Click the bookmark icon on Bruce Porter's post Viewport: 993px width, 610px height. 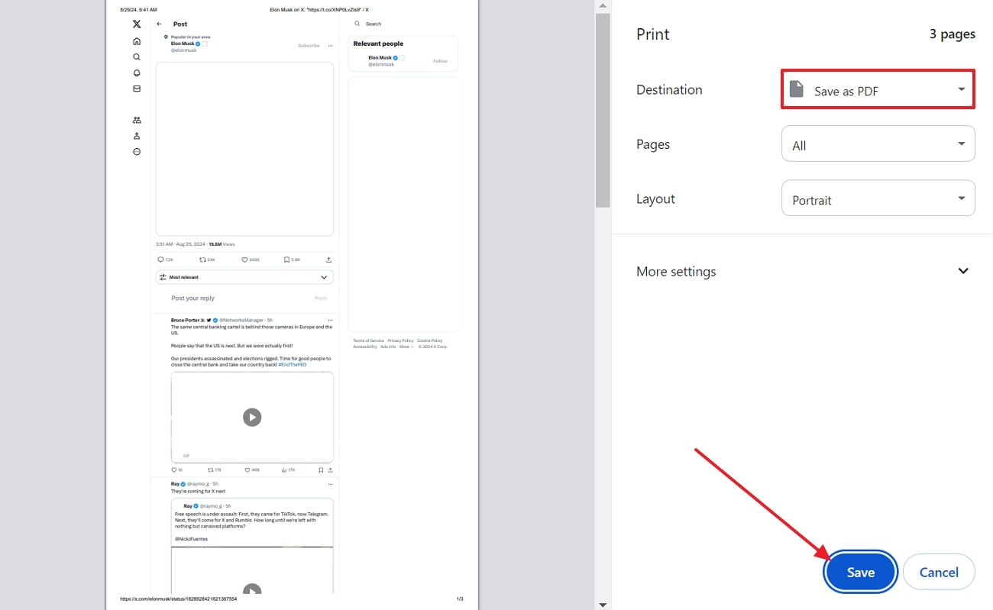click(x=322, y=470)
